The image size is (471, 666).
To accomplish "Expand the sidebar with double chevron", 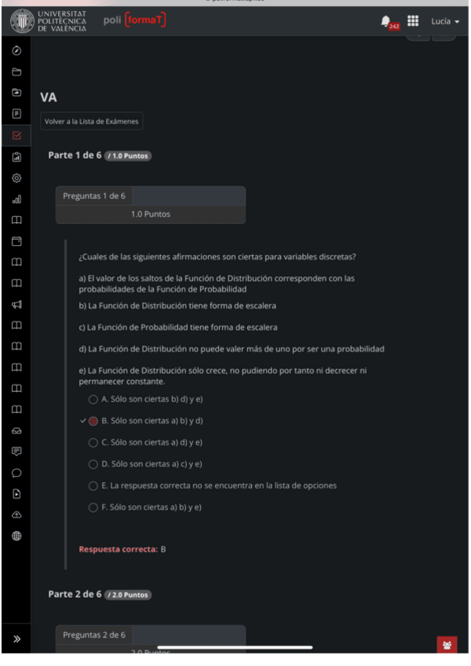I will [x=16, y=639].
